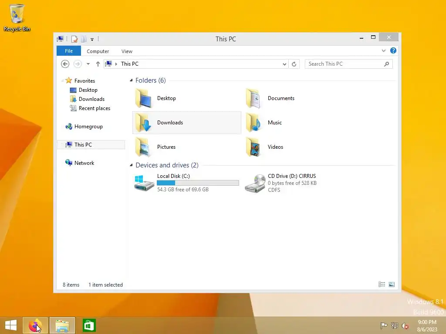
Task: Click the This PC system icon in title bar
Action: 60,39
